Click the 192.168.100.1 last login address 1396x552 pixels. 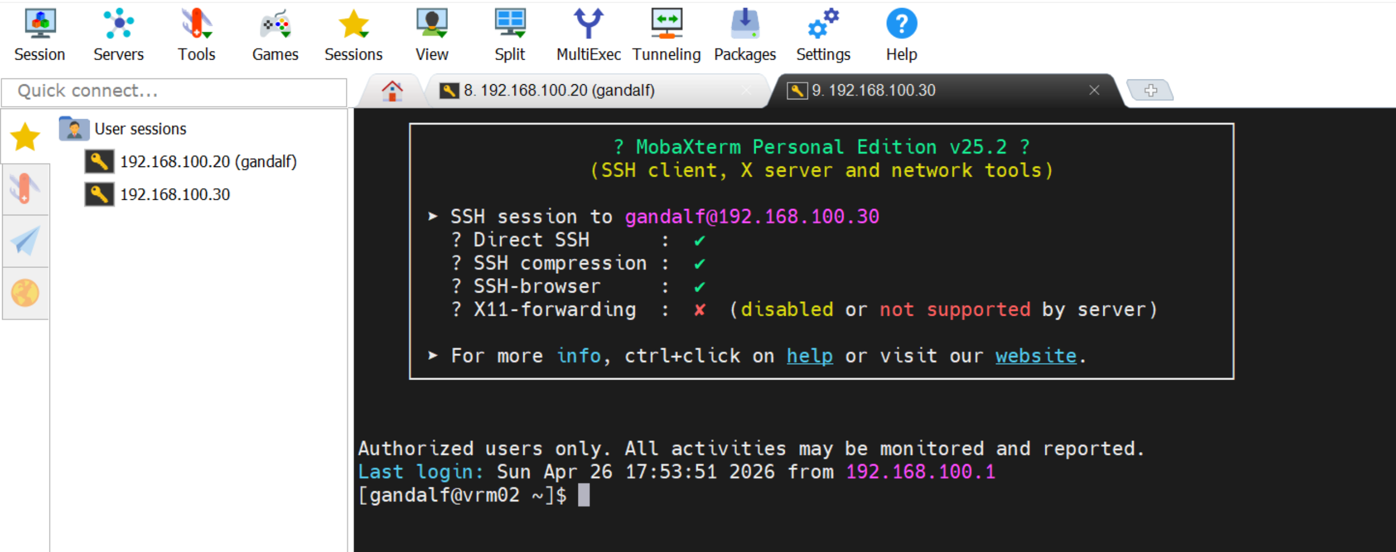click(x=921, y=472)
